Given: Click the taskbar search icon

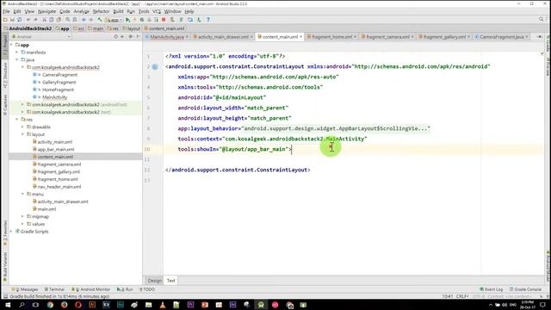Looking at the screenshot, I should click(22, 305).
